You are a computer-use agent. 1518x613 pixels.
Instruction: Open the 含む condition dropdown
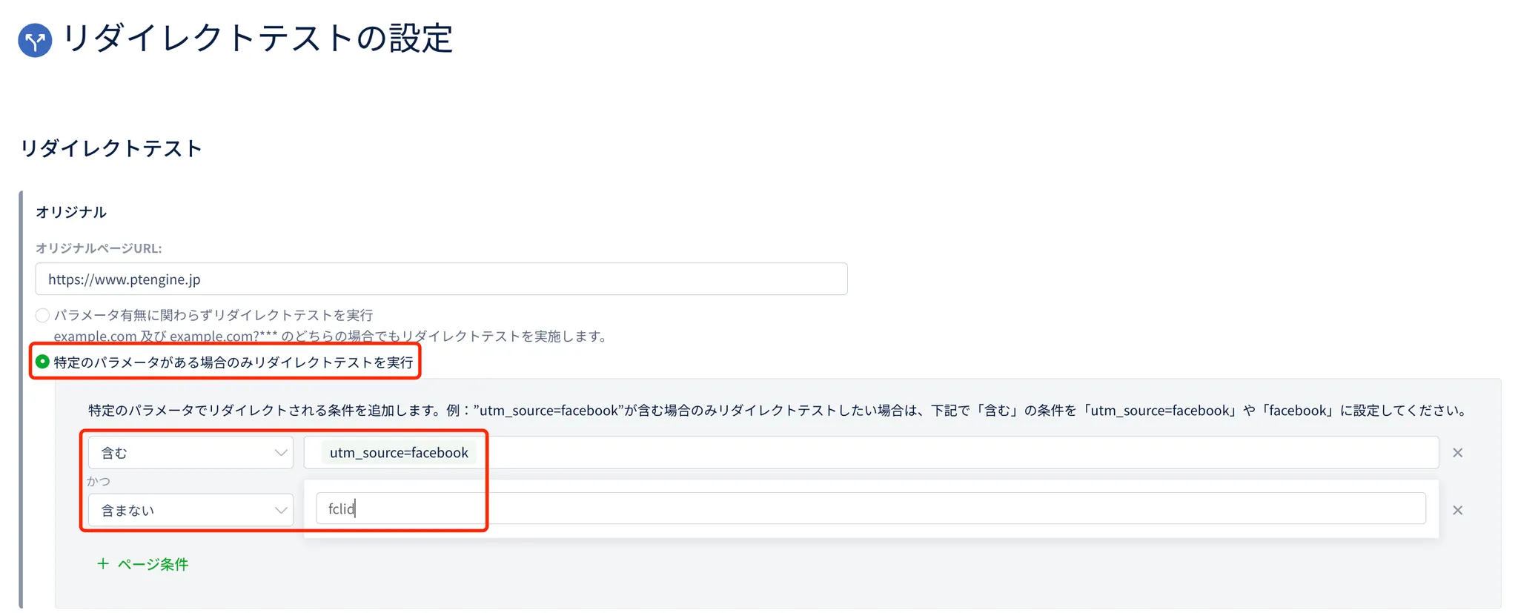[190, 453]
